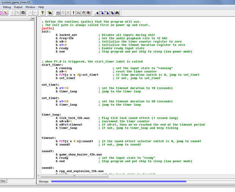Click the grayed-out icon right of Build
This screenshot has width=235, height=192.
(63, 13)
